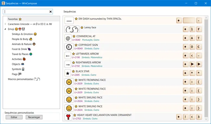This screenshot has width=211, height=124.
Task: Clear the search box with X button
Action: point(51,12)
